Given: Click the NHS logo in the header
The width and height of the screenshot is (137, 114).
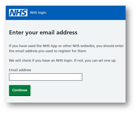Looking at the screenshot, I should point(18,12).
